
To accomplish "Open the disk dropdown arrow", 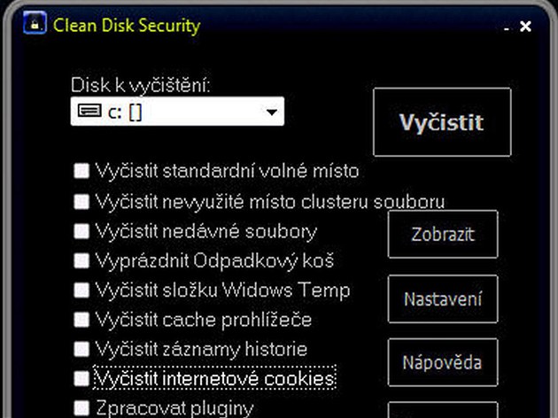I will pos(272,112).
